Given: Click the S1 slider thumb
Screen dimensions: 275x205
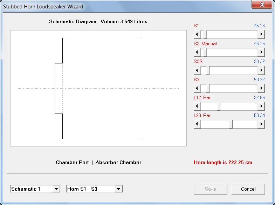Looking at the screenshot, I should coord(205,34).
